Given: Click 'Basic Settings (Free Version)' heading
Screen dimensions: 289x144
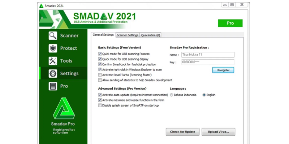Looking at the screenshot, I should click(x=120, y=48).
